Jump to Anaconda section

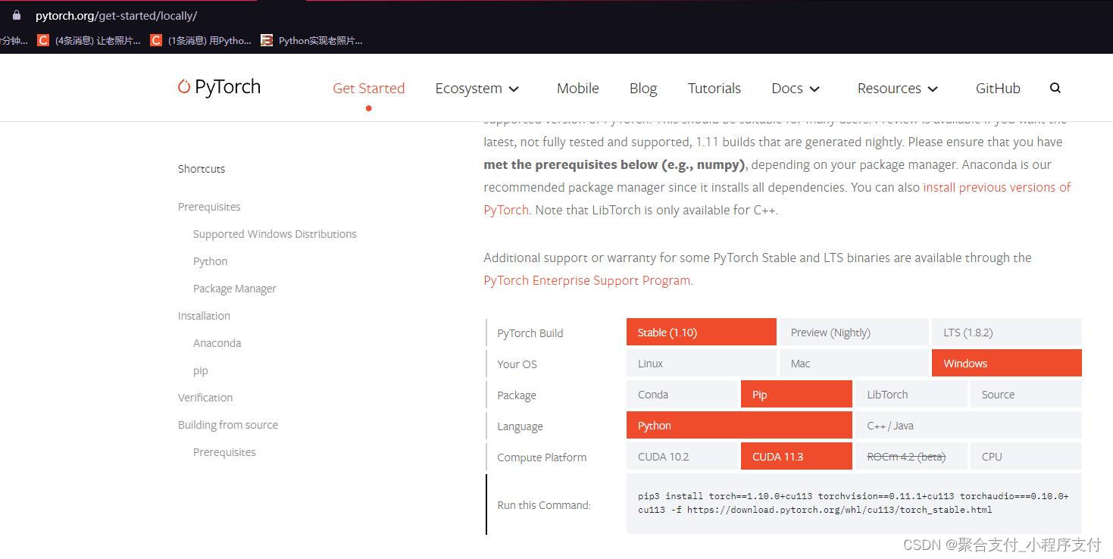(217, 343)
